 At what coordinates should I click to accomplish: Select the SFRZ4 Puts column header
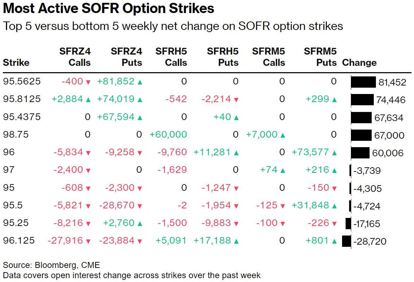point(126,57)
